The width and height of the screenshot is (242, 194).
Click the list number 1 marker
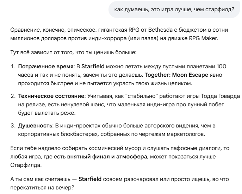(x=13, y=67)
